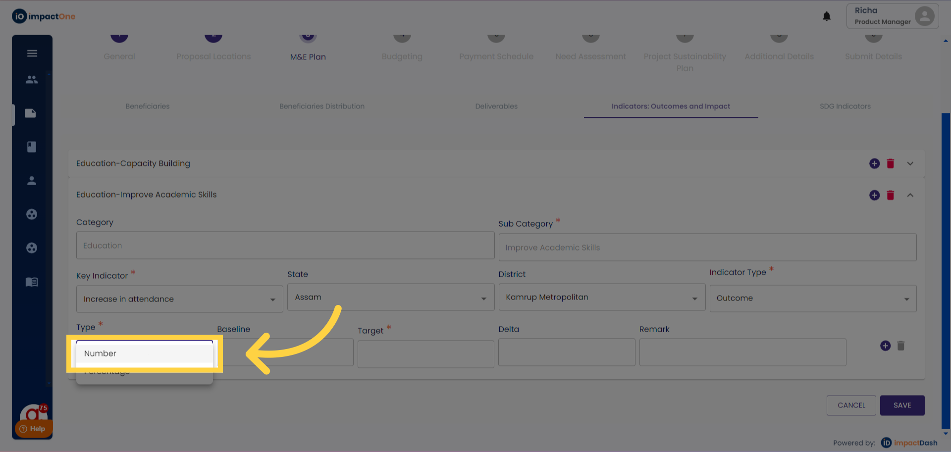This screenshot has width=951, height=452.
Task: Delete Education-Improve Academic Skills section
Action: [890, 195]
